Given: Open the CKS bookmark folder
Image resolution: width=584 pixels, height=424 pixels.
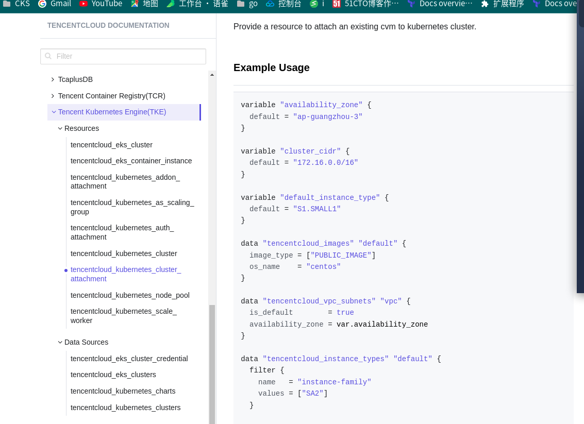Looking at the screenshot, I should pyautogui.click(x=16, y=4).
